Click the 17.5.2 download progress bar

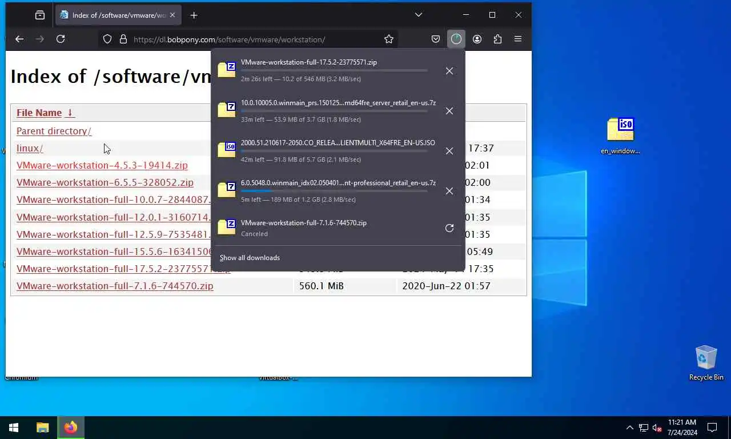click(334, 71)
